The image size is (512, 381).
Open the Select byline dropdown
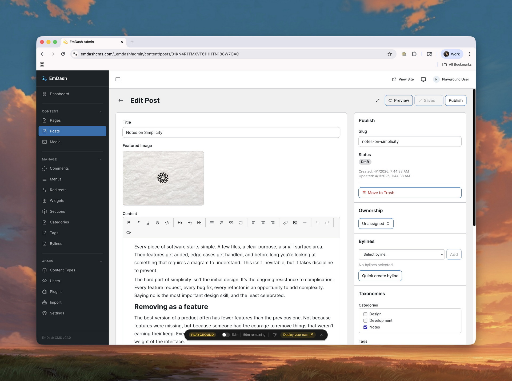(401, 254)
